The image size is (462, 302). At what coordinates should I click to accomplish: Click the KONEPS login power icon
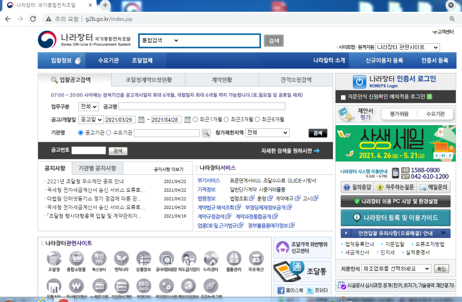click(360, 81)
